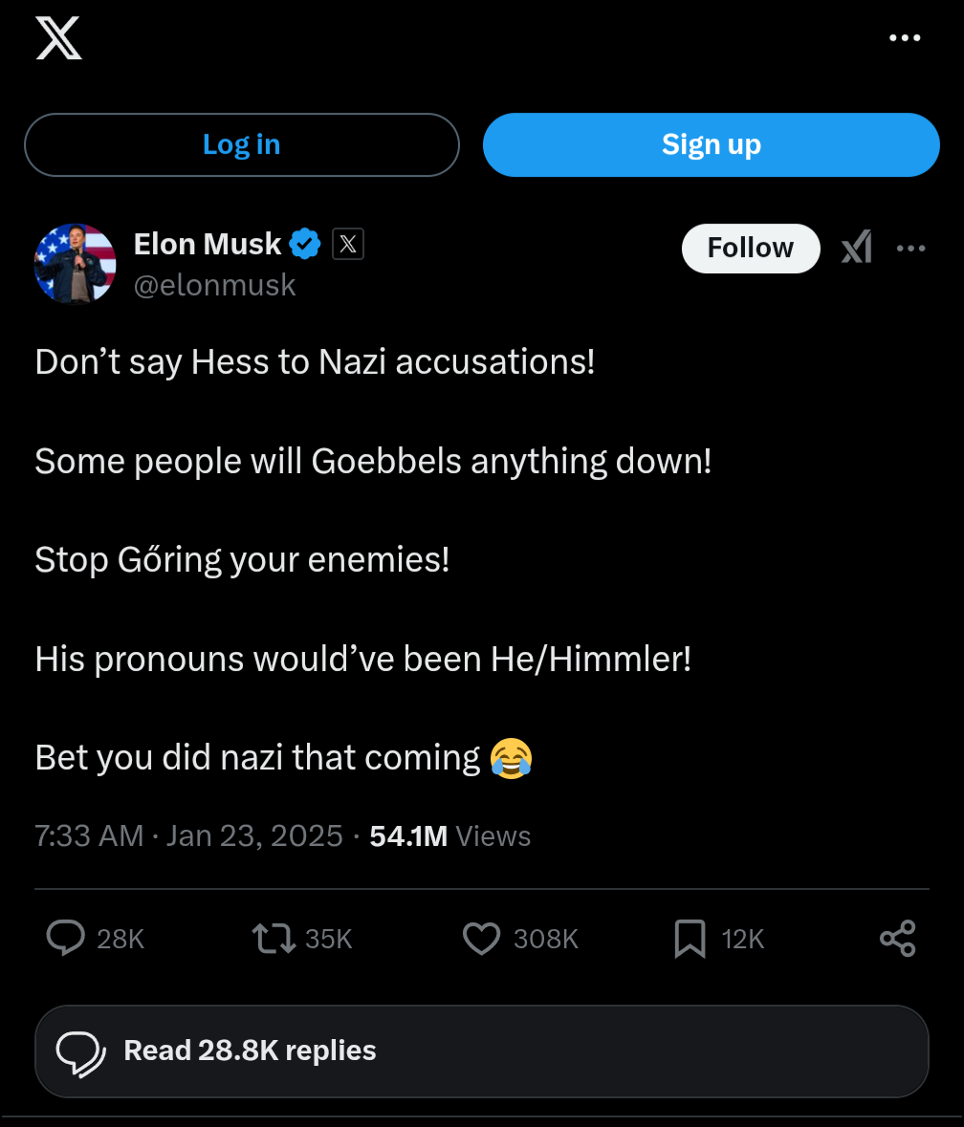The width and height of the screenshot is (964, 1127).
Task: Click the X affiliate badge beside name
Action: (348, 245)
